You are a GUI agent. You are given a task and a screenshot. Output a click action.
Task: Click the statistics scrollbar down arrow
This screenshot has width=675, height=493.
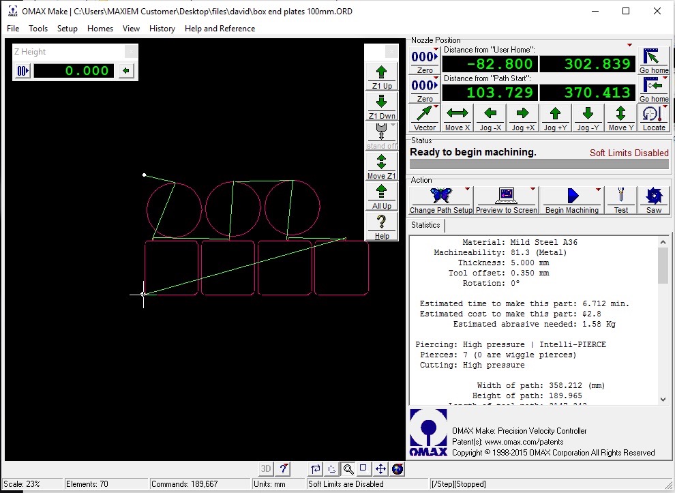click(663, 400)
